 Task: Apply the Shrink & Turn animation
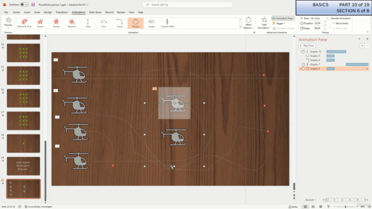pyautogui.click(x=24, y=23)
